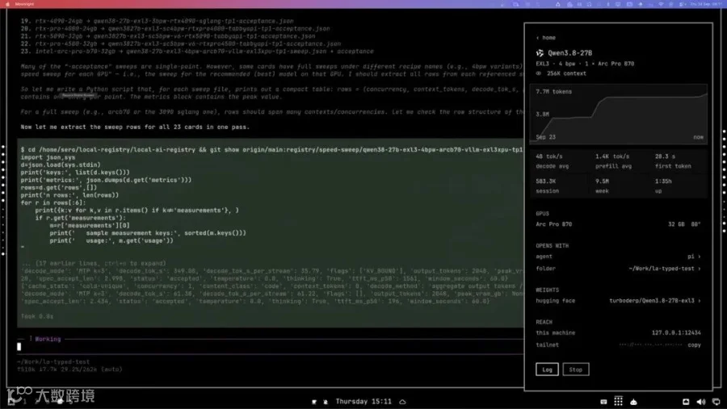The height and width of the screenshot is (409, 727).
Task: Open the Moonlight menu
Action: [x=24, y=4]
